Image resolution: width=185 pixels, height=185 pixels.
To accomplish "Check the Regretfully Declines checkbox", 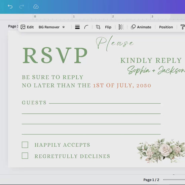I will pyautogui.click(x=25, y=156).
